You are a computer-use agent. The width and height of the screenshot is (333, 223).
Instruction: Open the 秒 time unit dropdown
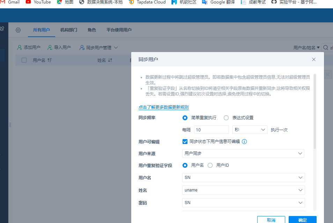pyautogui.click(x=250, y=130)
